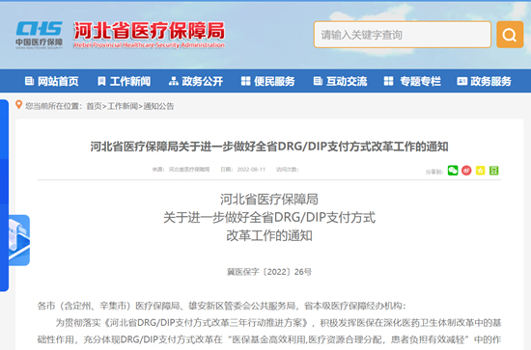531x350 pixels.
Task: Open the 专题专栏 menu item
Action: pos(412,81)
